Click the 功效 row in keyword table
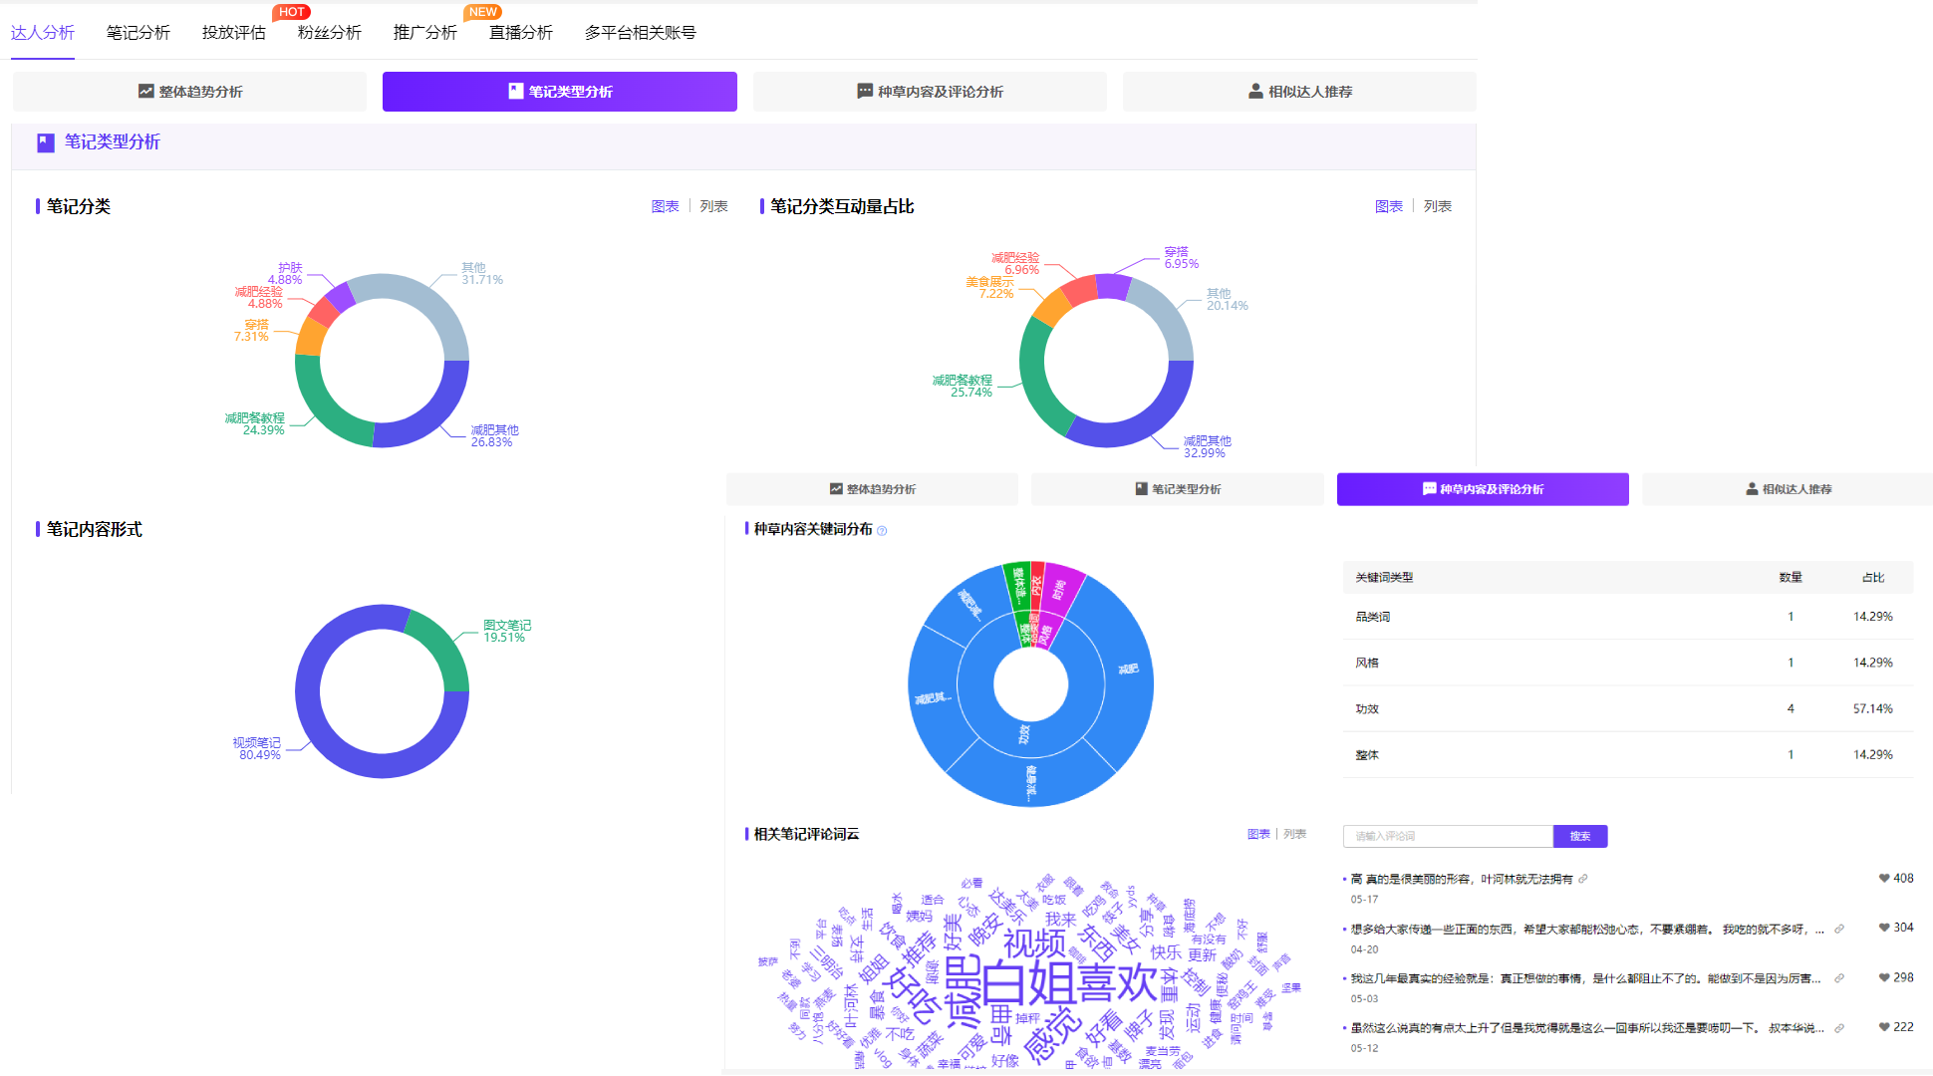This screenshot has width=1933, height=1076. coord(1628,709)
